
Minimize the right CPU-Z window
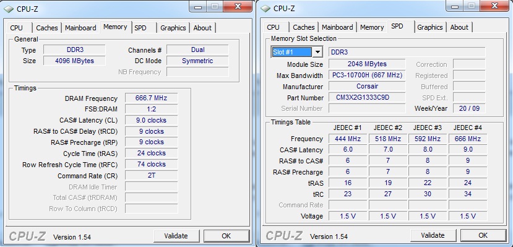click(x=455, y=6)
